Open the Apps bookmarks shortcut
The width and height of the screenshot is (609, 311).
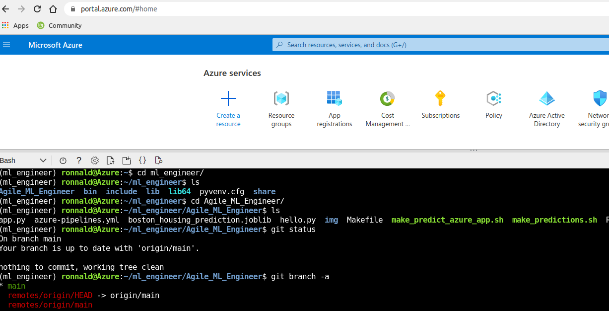[15, 25]
